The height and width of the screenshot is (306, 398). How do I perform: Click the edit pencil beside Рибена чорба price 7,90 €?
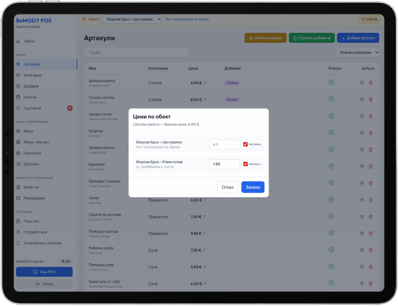click(x=204, y=250)
